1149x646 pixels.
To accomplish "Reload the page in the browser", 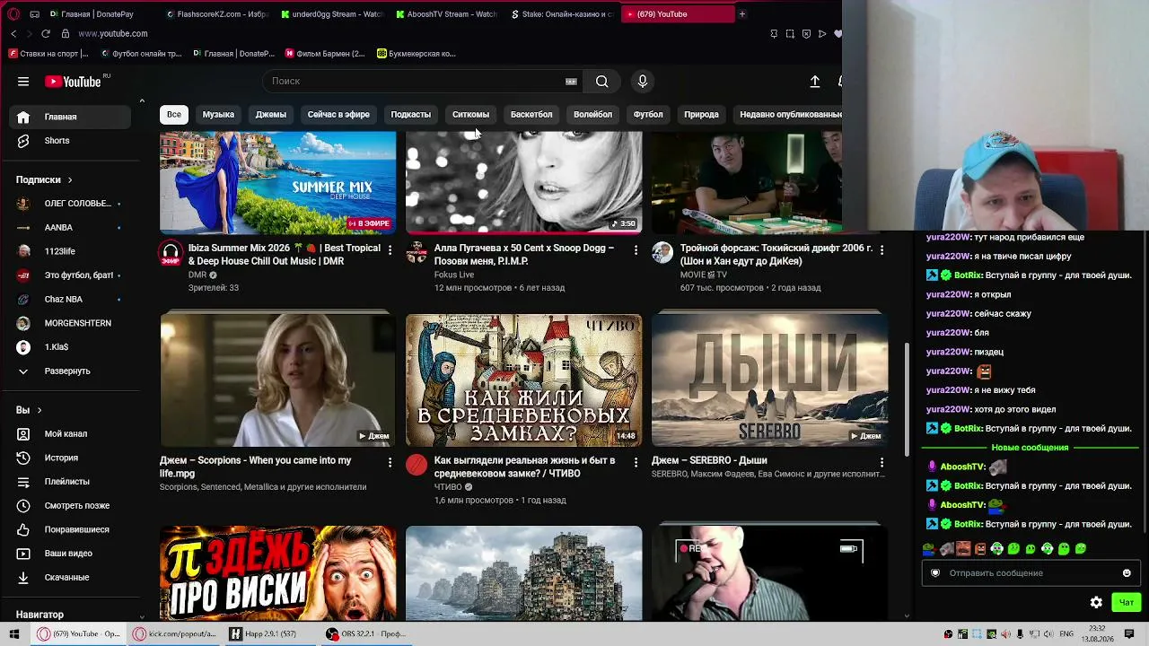I will pyautogui.click(x=46, y=34).
